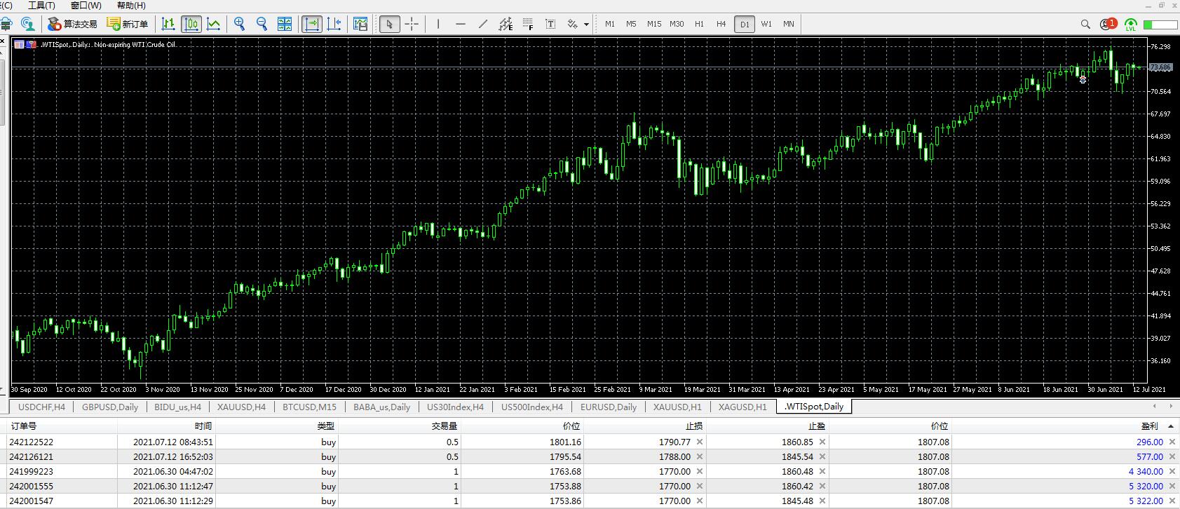Switch chart to bar chart style
Screen dimensions: 1180x509
pos(168,24)
